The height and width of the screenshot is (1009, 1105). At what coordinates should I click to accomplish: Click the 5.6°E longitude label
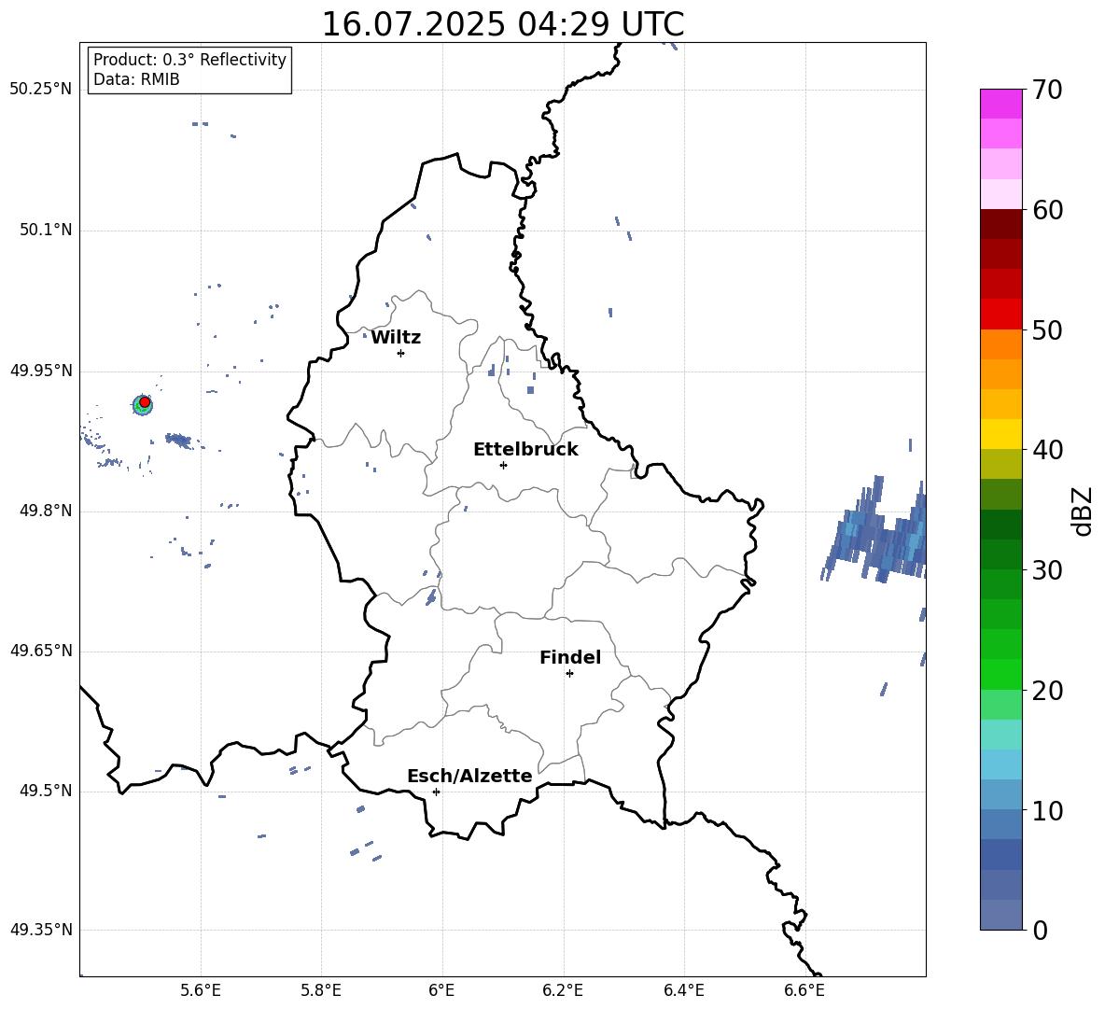(201, 990)
